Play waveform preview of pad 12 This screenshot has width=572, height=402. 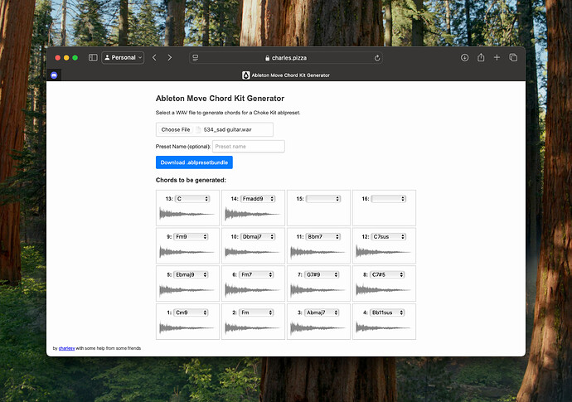point(384,252)
